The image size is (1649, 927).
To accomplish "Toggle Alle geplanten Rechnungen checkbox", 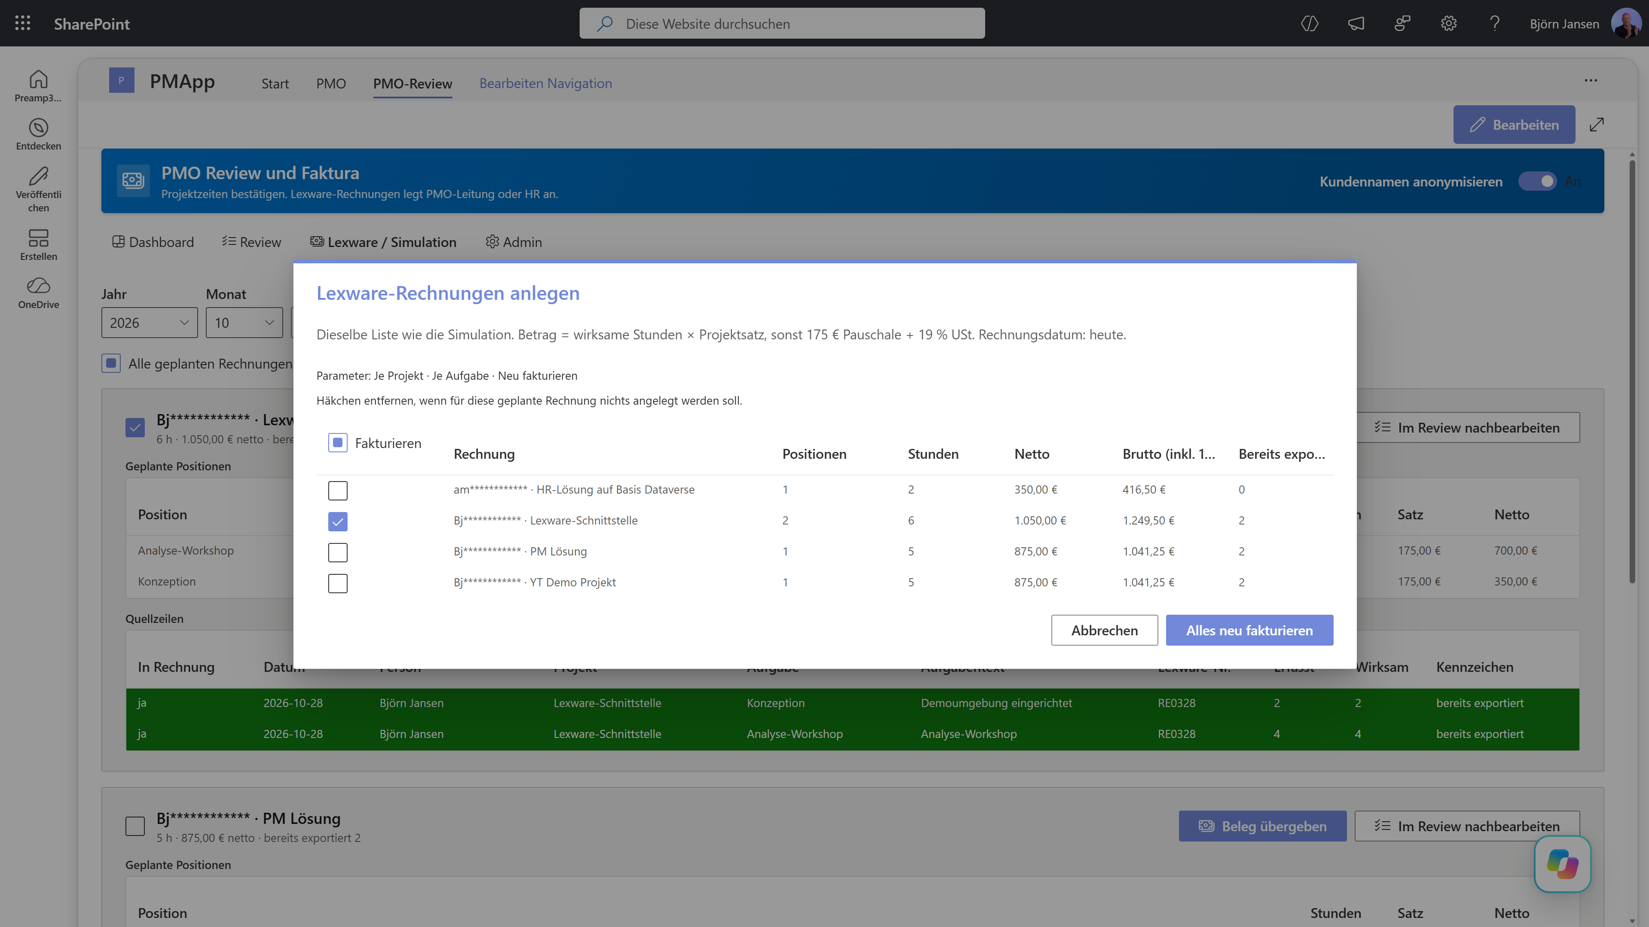I will 111,364.
